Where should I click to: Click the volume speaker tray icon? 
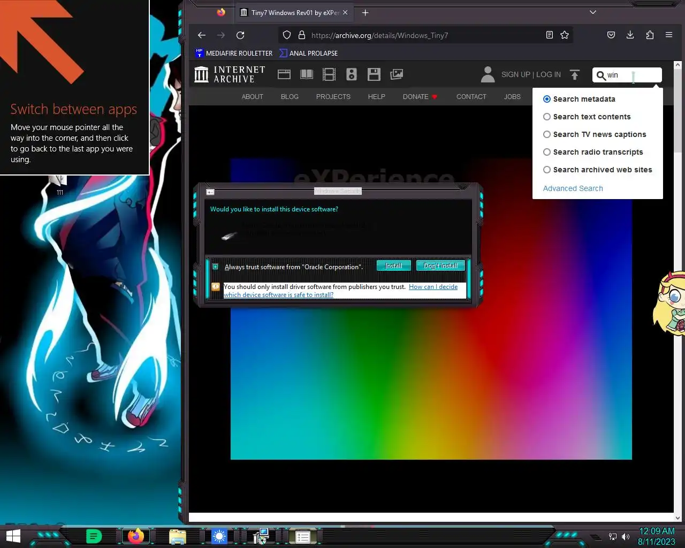pos(626,537)
